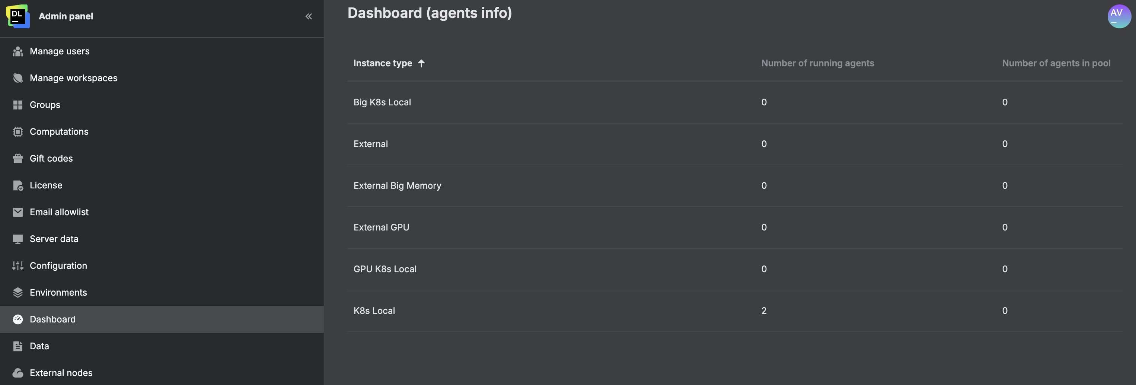Viewport: 1136px width, 385px height.
Task: Go to the Data section
Action: (39, 346)
